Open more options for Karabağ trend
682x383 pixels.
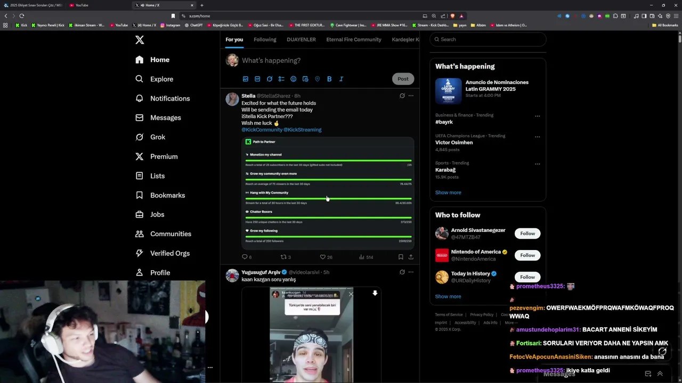pos(537,164)
